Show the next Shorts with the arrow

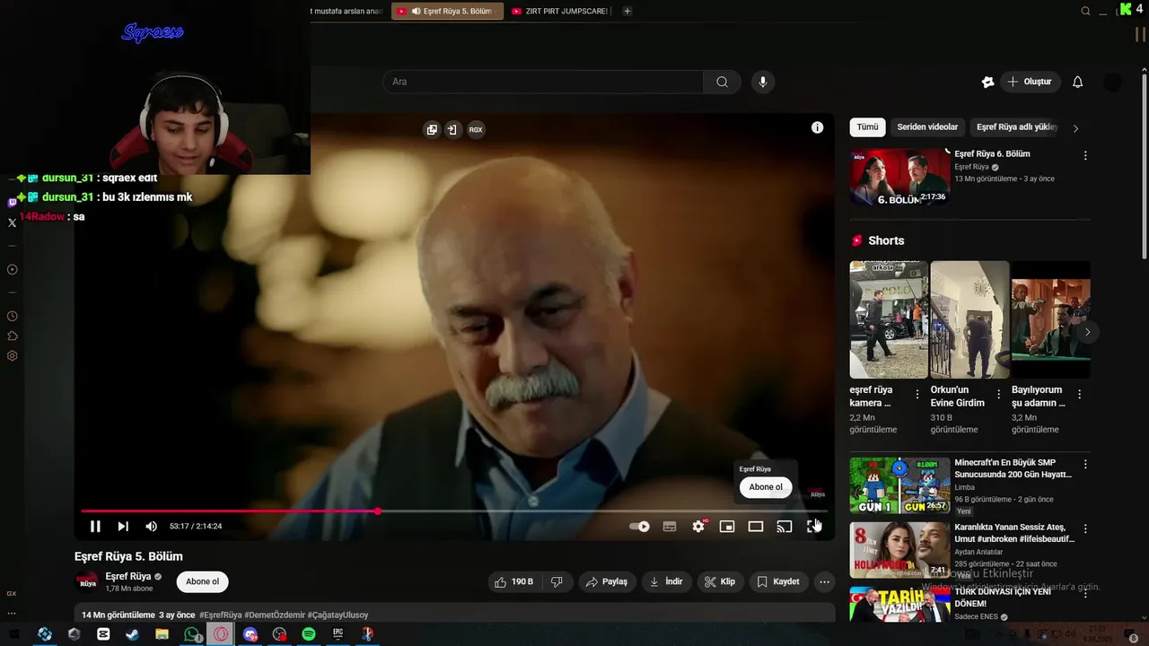tap(1087, 332)
